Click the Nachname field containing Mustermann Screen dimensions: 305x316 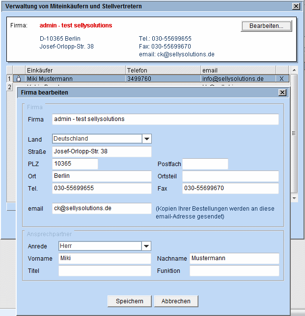234,258
